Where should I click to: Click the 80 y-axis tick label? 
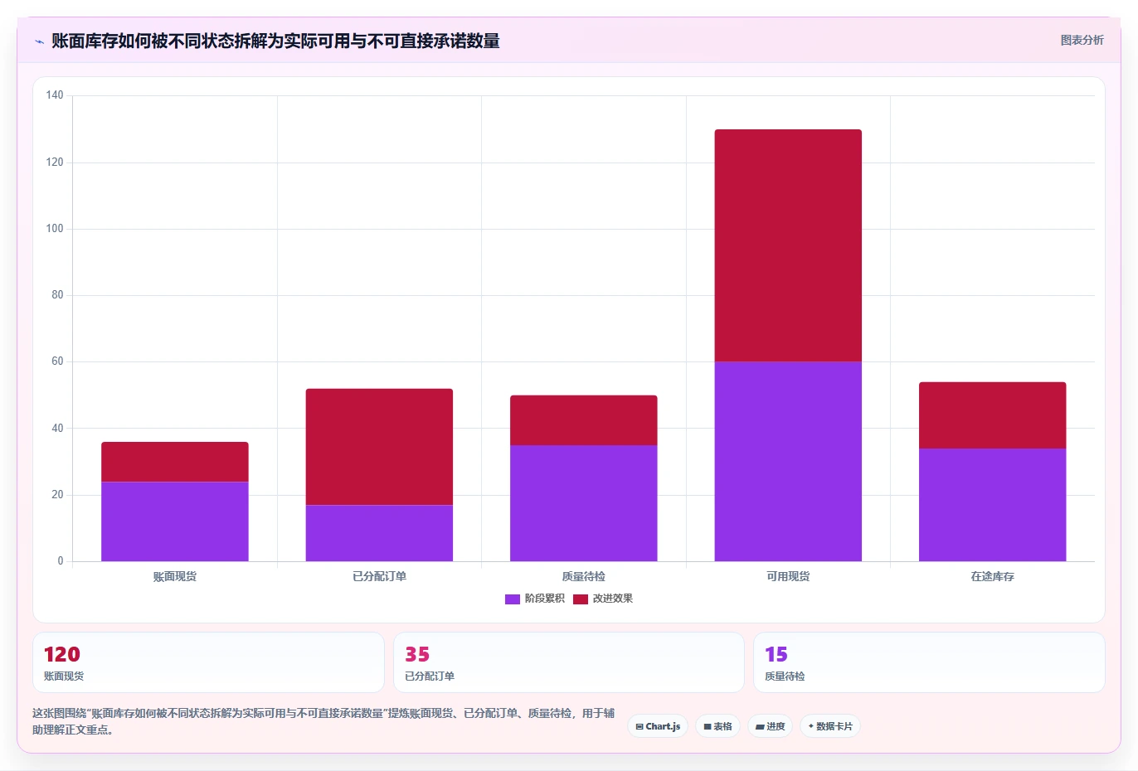click(57, 295)
